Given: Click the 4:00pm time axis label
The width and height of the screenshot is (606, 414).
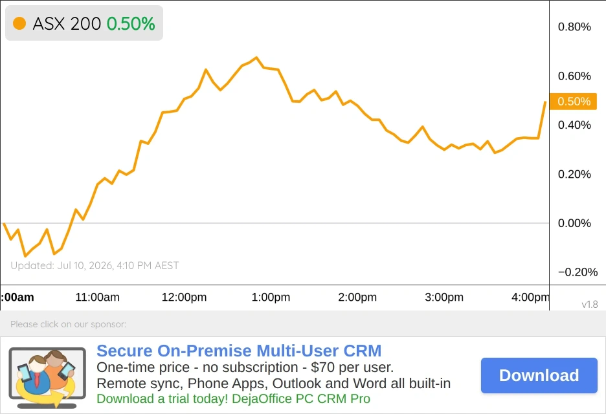Looking at the screenshot, I should 530,298.
